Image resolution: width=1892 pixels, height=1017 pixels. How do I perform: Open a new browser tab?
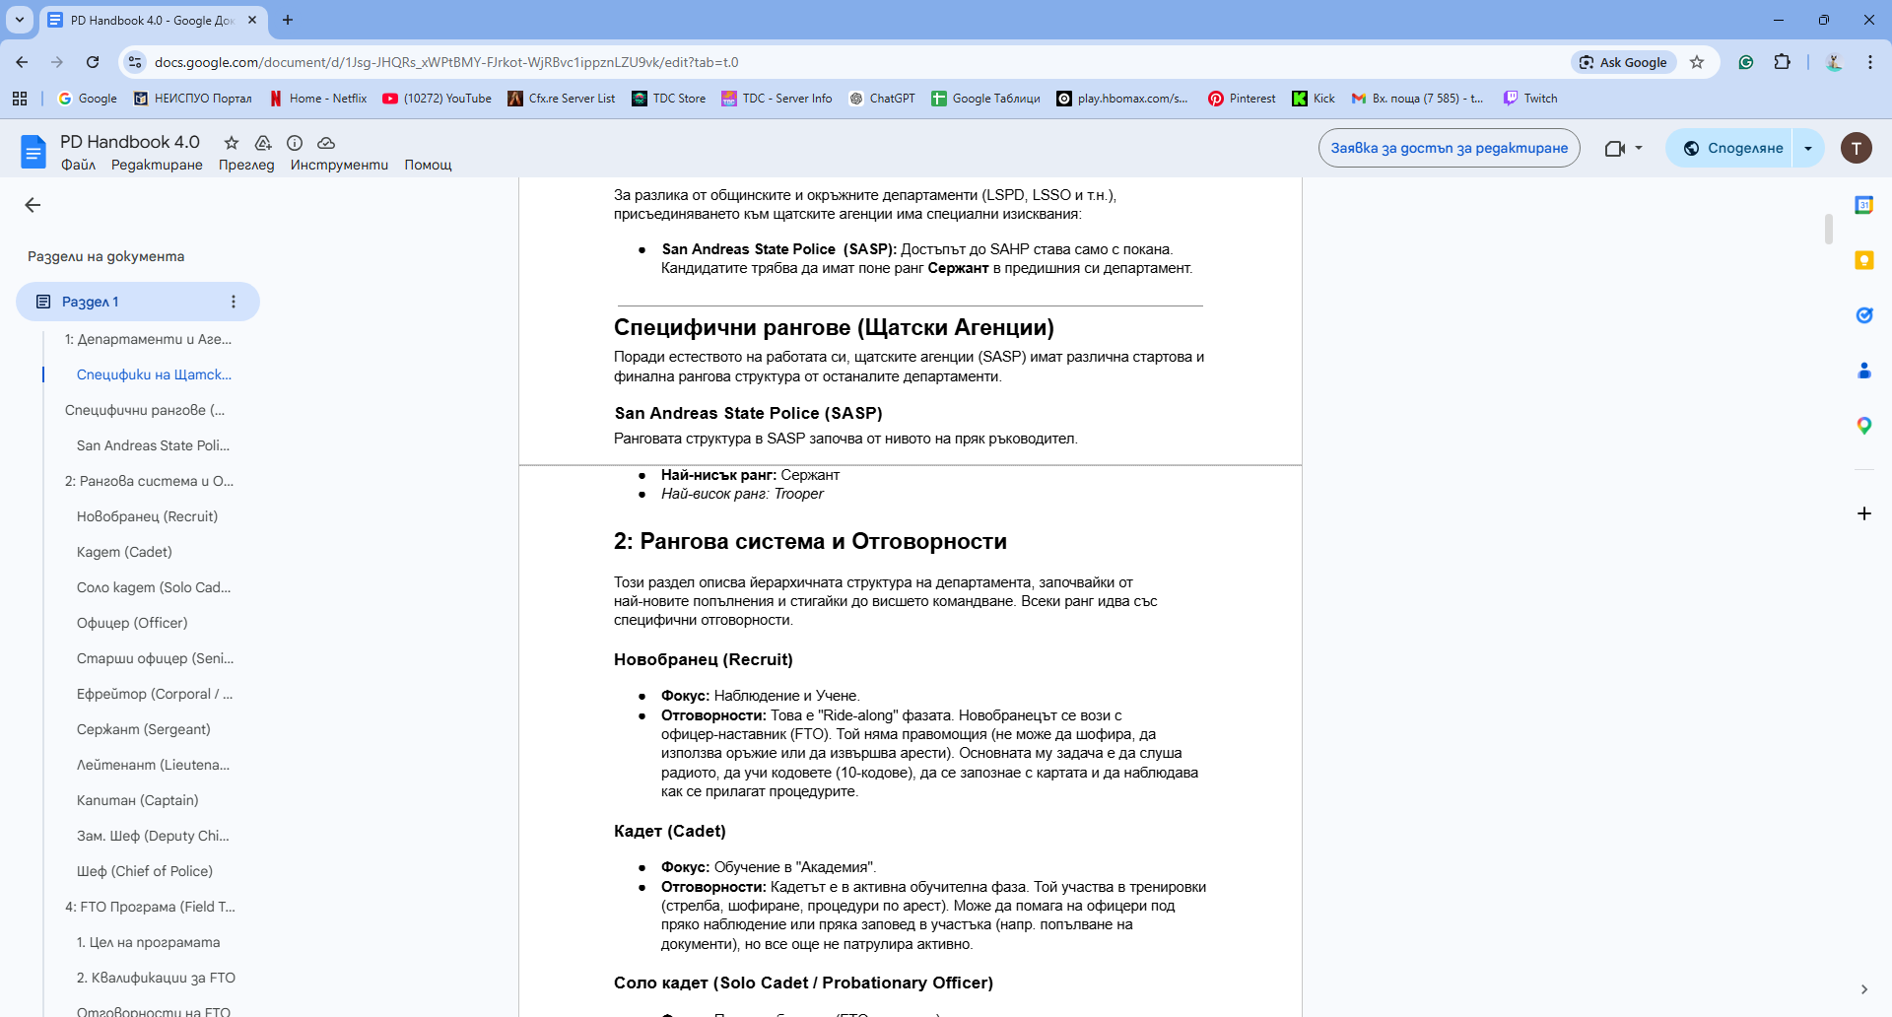(288, 20)
